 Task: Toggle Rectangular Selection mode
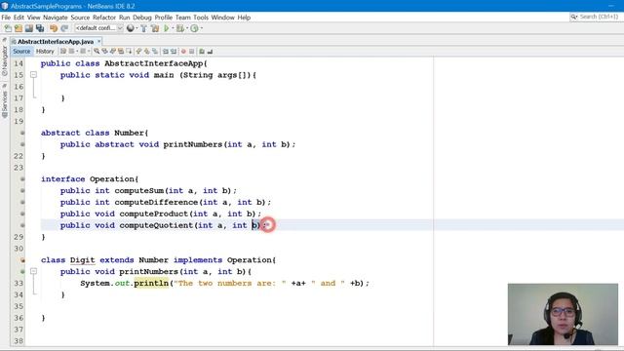pyautogui.click(x=129, y=52)
